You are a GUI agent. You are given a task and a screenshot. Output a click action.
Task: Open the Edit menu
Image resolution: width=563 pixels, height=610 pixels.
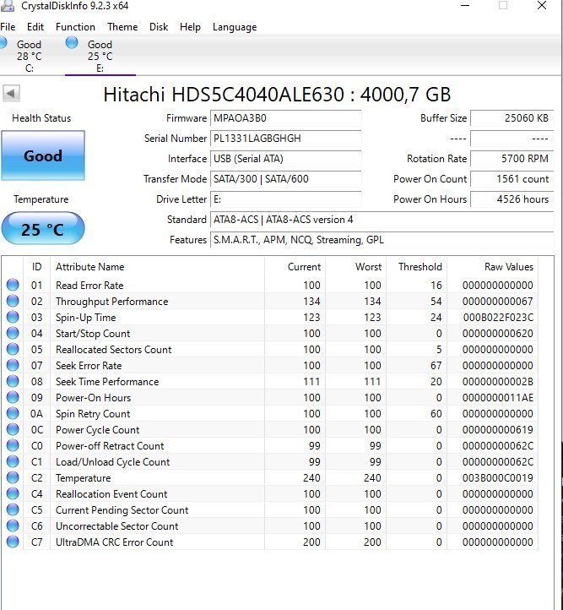(x=35, y=27)
